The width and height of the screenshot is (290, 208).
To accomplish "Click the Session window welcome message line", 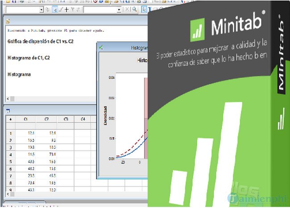I will [55, 30].
